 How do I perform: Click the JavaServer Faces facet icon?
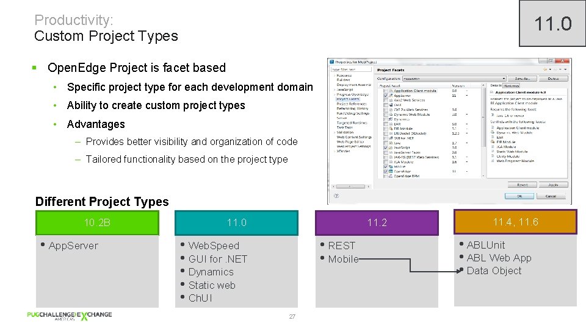point(391,152)
